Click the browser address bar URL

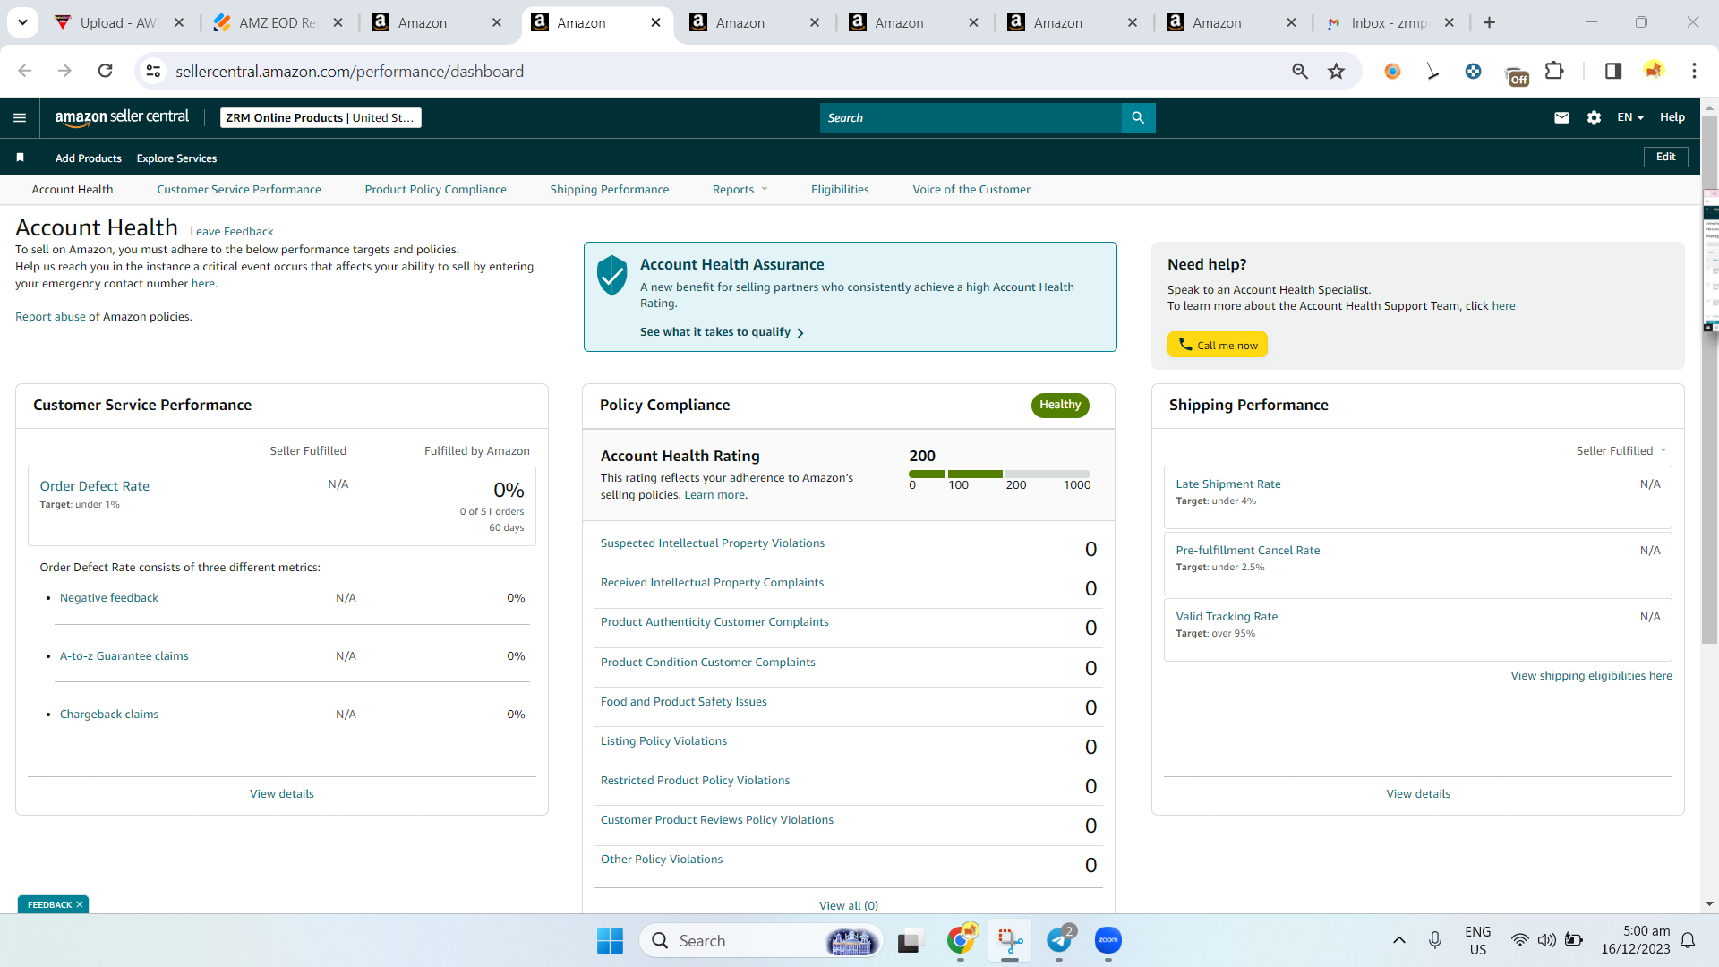coord(349,71)
